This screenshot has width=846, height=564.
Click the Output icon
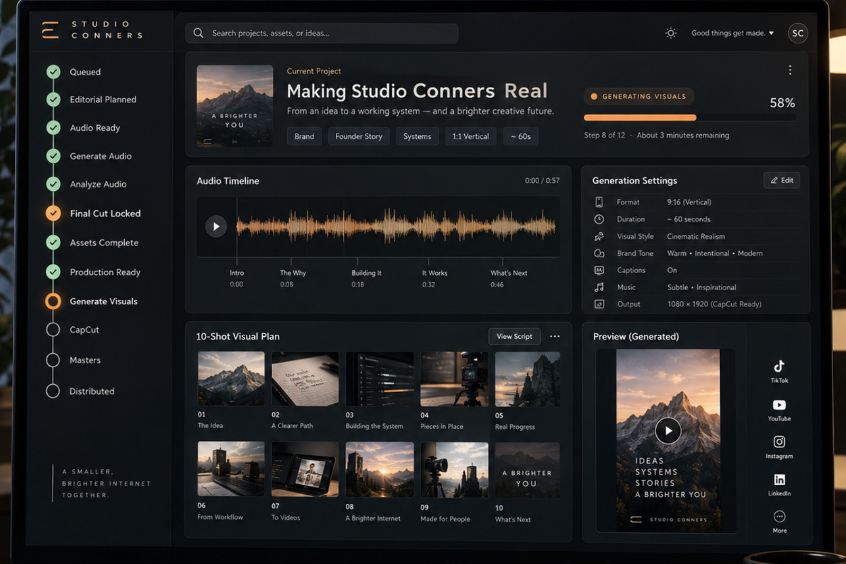tap(599, 304)
